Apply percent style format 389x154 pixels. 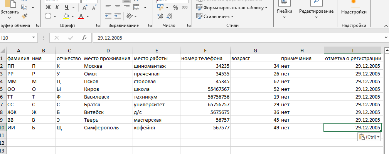click(176, 8)
